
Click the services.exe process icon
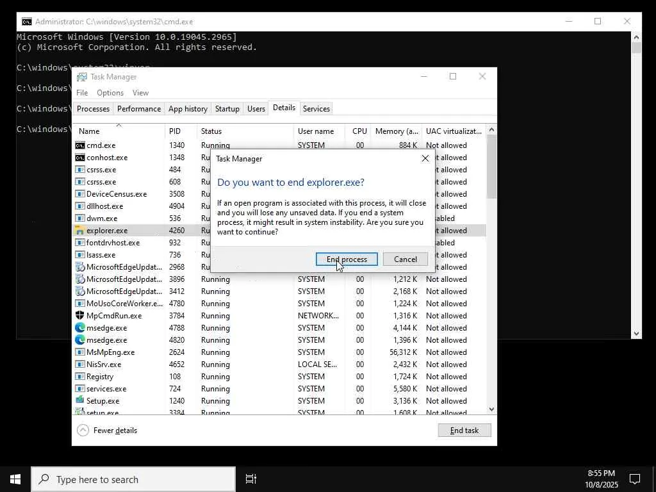80,388
